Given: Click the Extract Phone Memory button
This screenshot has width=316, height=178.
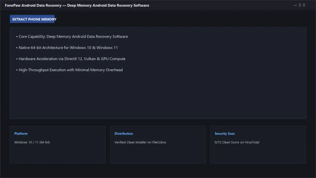Looking at the screenshot, I should coord(32,19).
